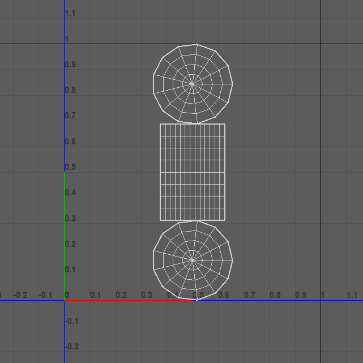Select leftmost vertex of the bottom circular shell
This screenshot has width=363, height=363.
click(153, 260)
